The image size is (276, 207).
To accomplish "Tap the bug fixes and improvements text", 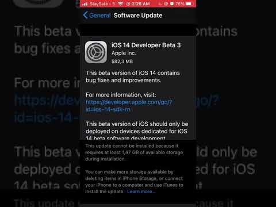I will click(133, 76).
